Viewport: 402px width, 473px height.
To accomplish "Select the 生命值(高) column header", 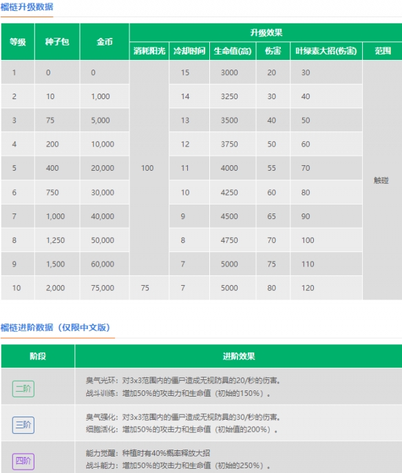I will pyautogui.click(x=233, y=51).
